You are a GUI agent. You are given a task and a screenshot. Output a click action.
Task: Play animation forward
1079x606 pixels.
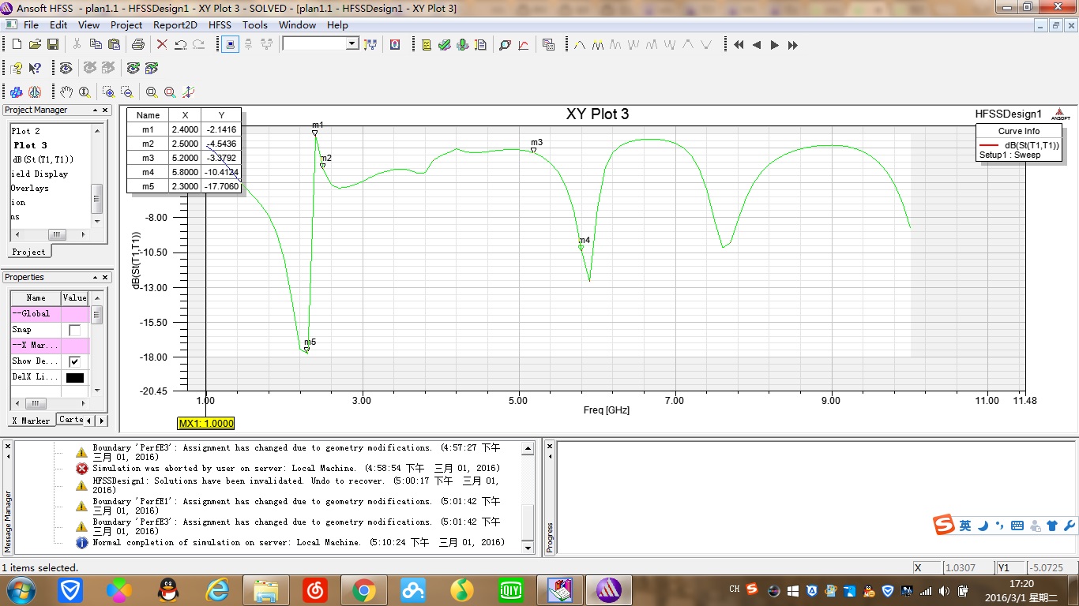(775, 45)
